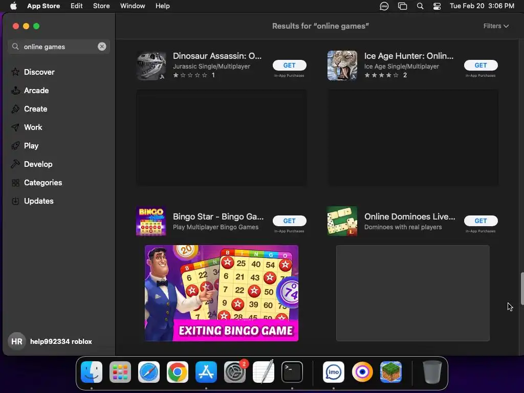Open Google Chrome from the Dock
This screenshot has height=393, width=524.
178,372
